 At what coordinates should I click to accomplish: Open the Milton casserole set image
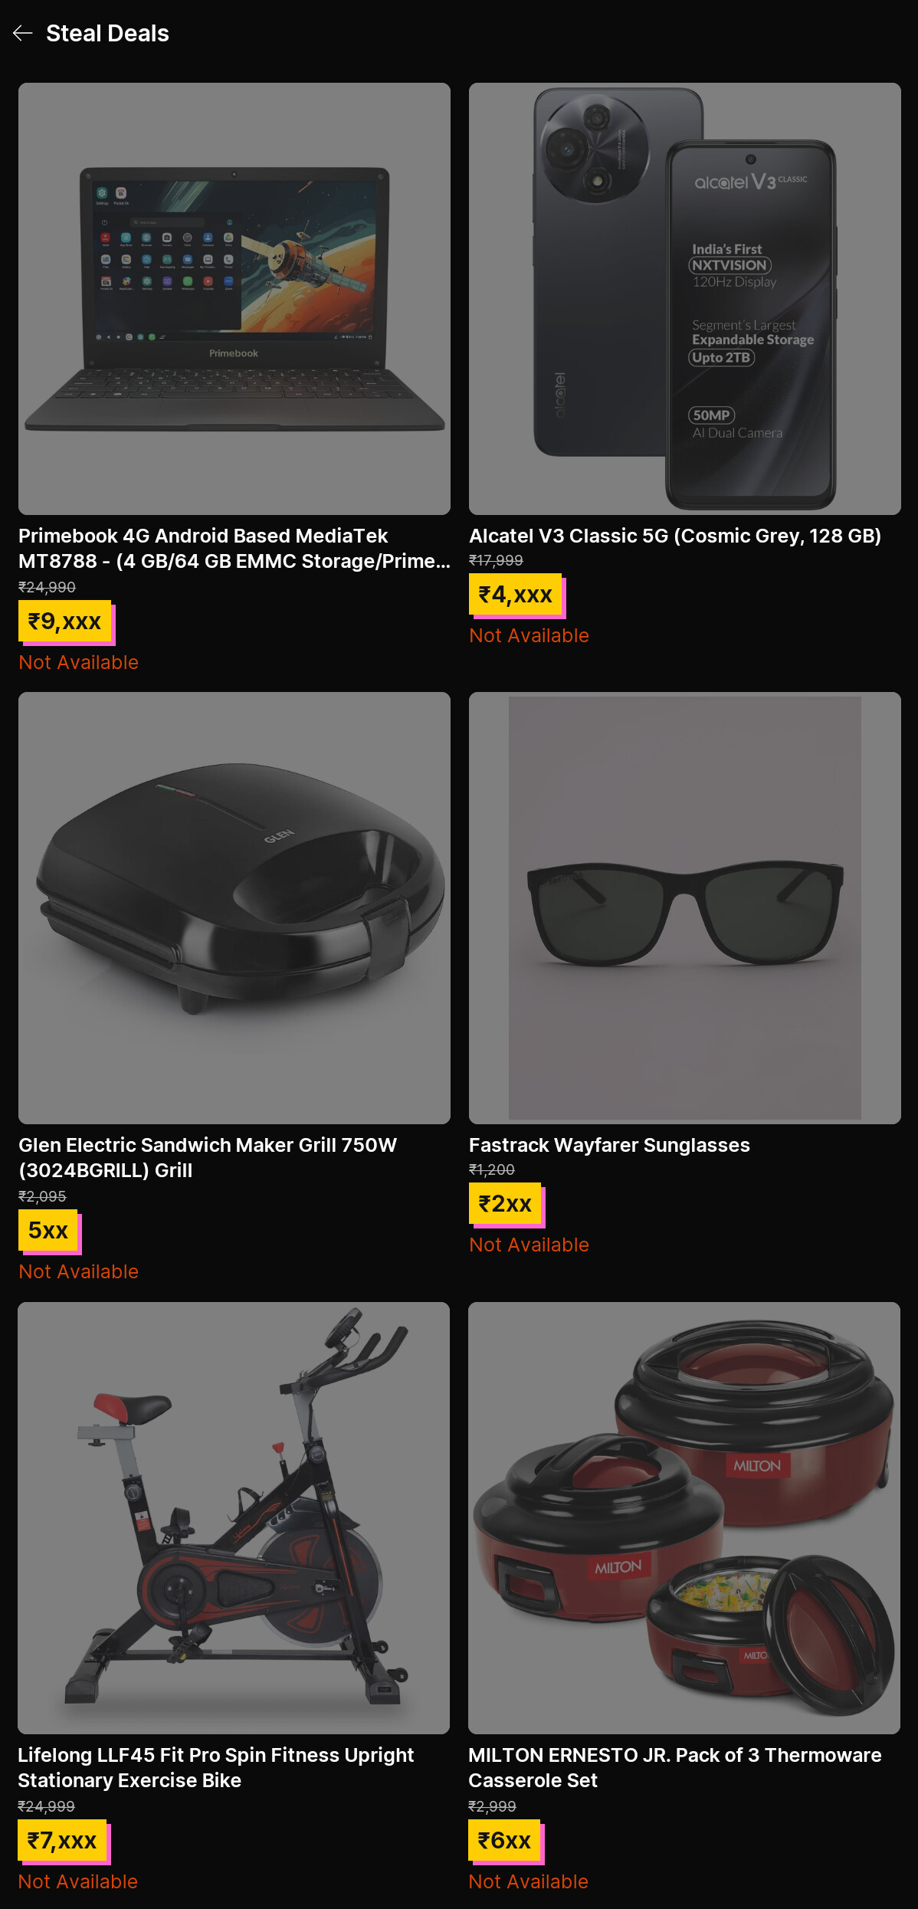click(x=684, y=1518)
